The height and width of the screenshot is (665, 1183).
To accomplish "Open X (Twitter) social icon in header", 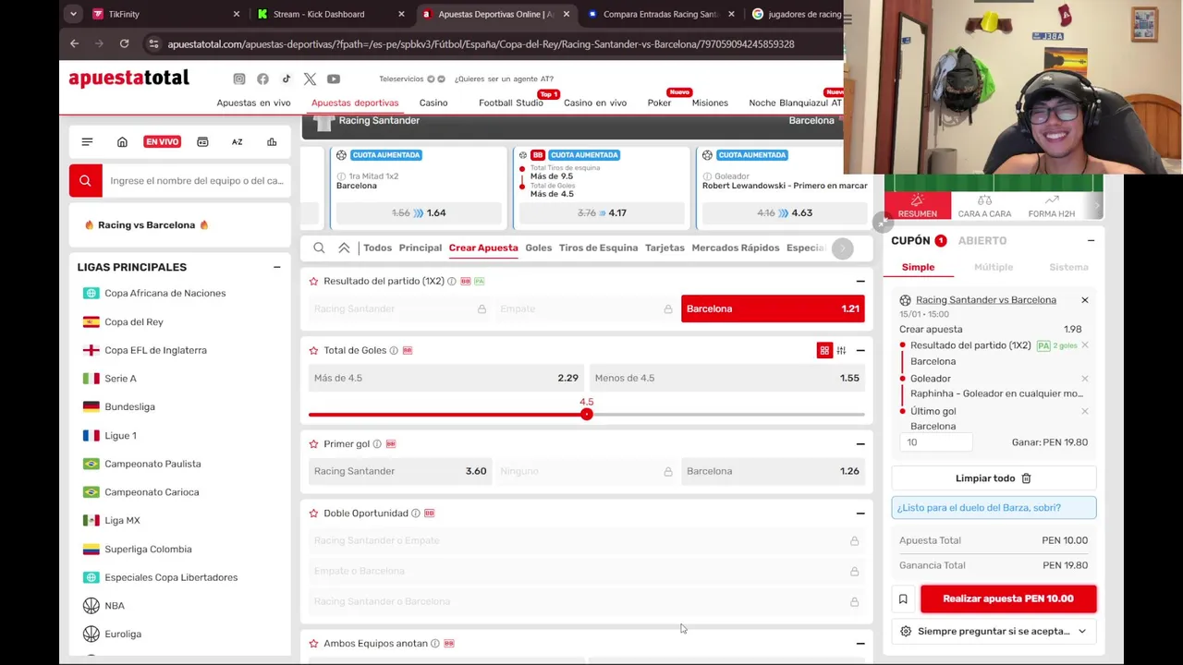I will (x=310, y=79).
